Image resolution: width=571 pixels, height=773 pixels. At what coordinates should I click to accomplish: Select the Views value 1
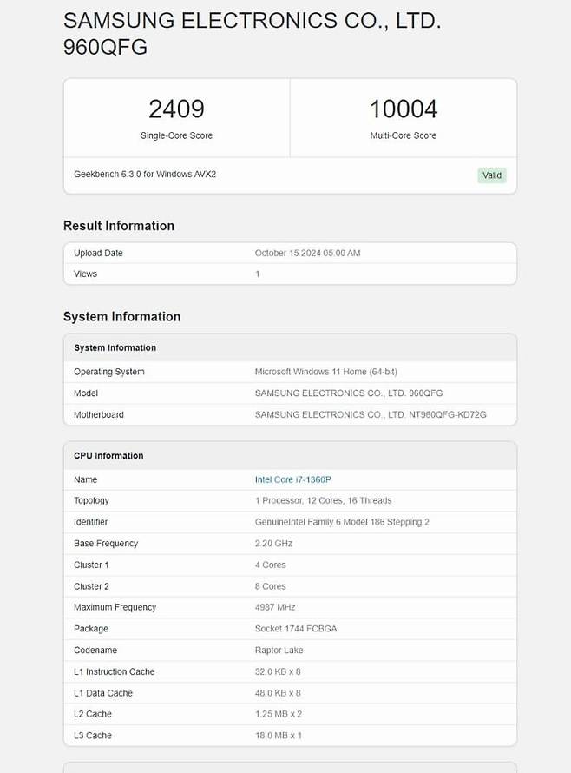tap(257, 274)
